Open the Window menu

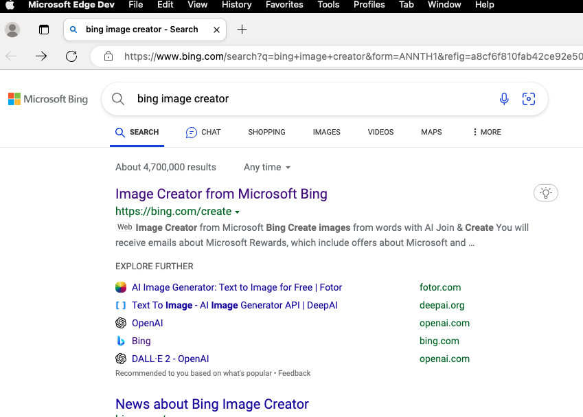444,5
